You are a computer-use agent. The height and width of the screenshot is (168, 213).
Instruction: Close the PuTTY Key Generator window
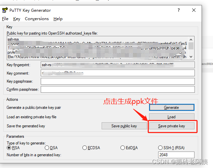194,10
